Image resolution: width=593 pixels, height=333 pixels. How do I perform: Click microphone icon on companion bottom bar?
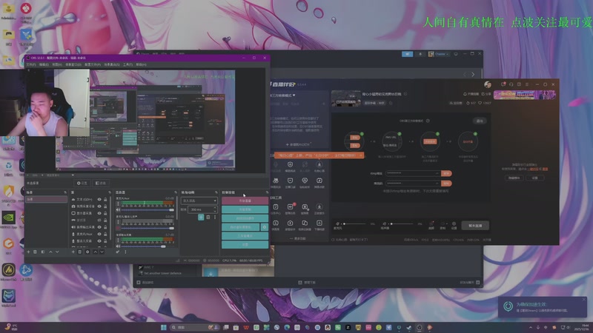tap(337, 223)
